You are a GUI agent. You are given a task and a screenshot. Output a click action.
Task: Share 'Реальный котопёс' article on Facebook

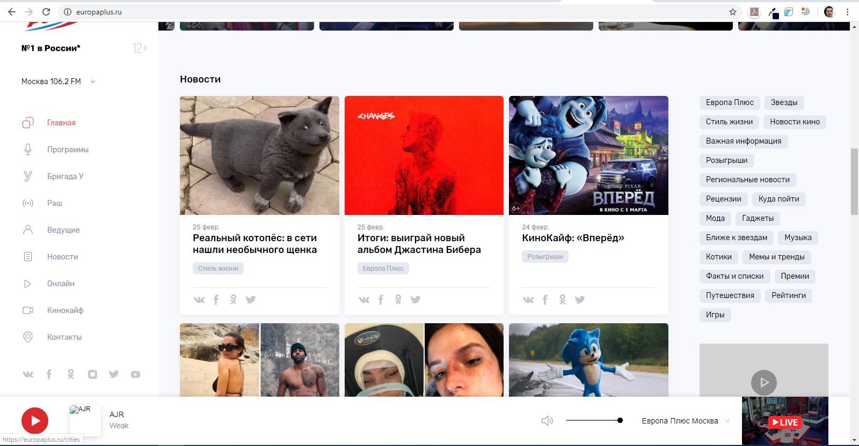coord(216,300)
